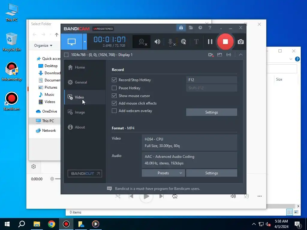
Task: Click Bandicut must-have program message
Action: coord(157,189)
